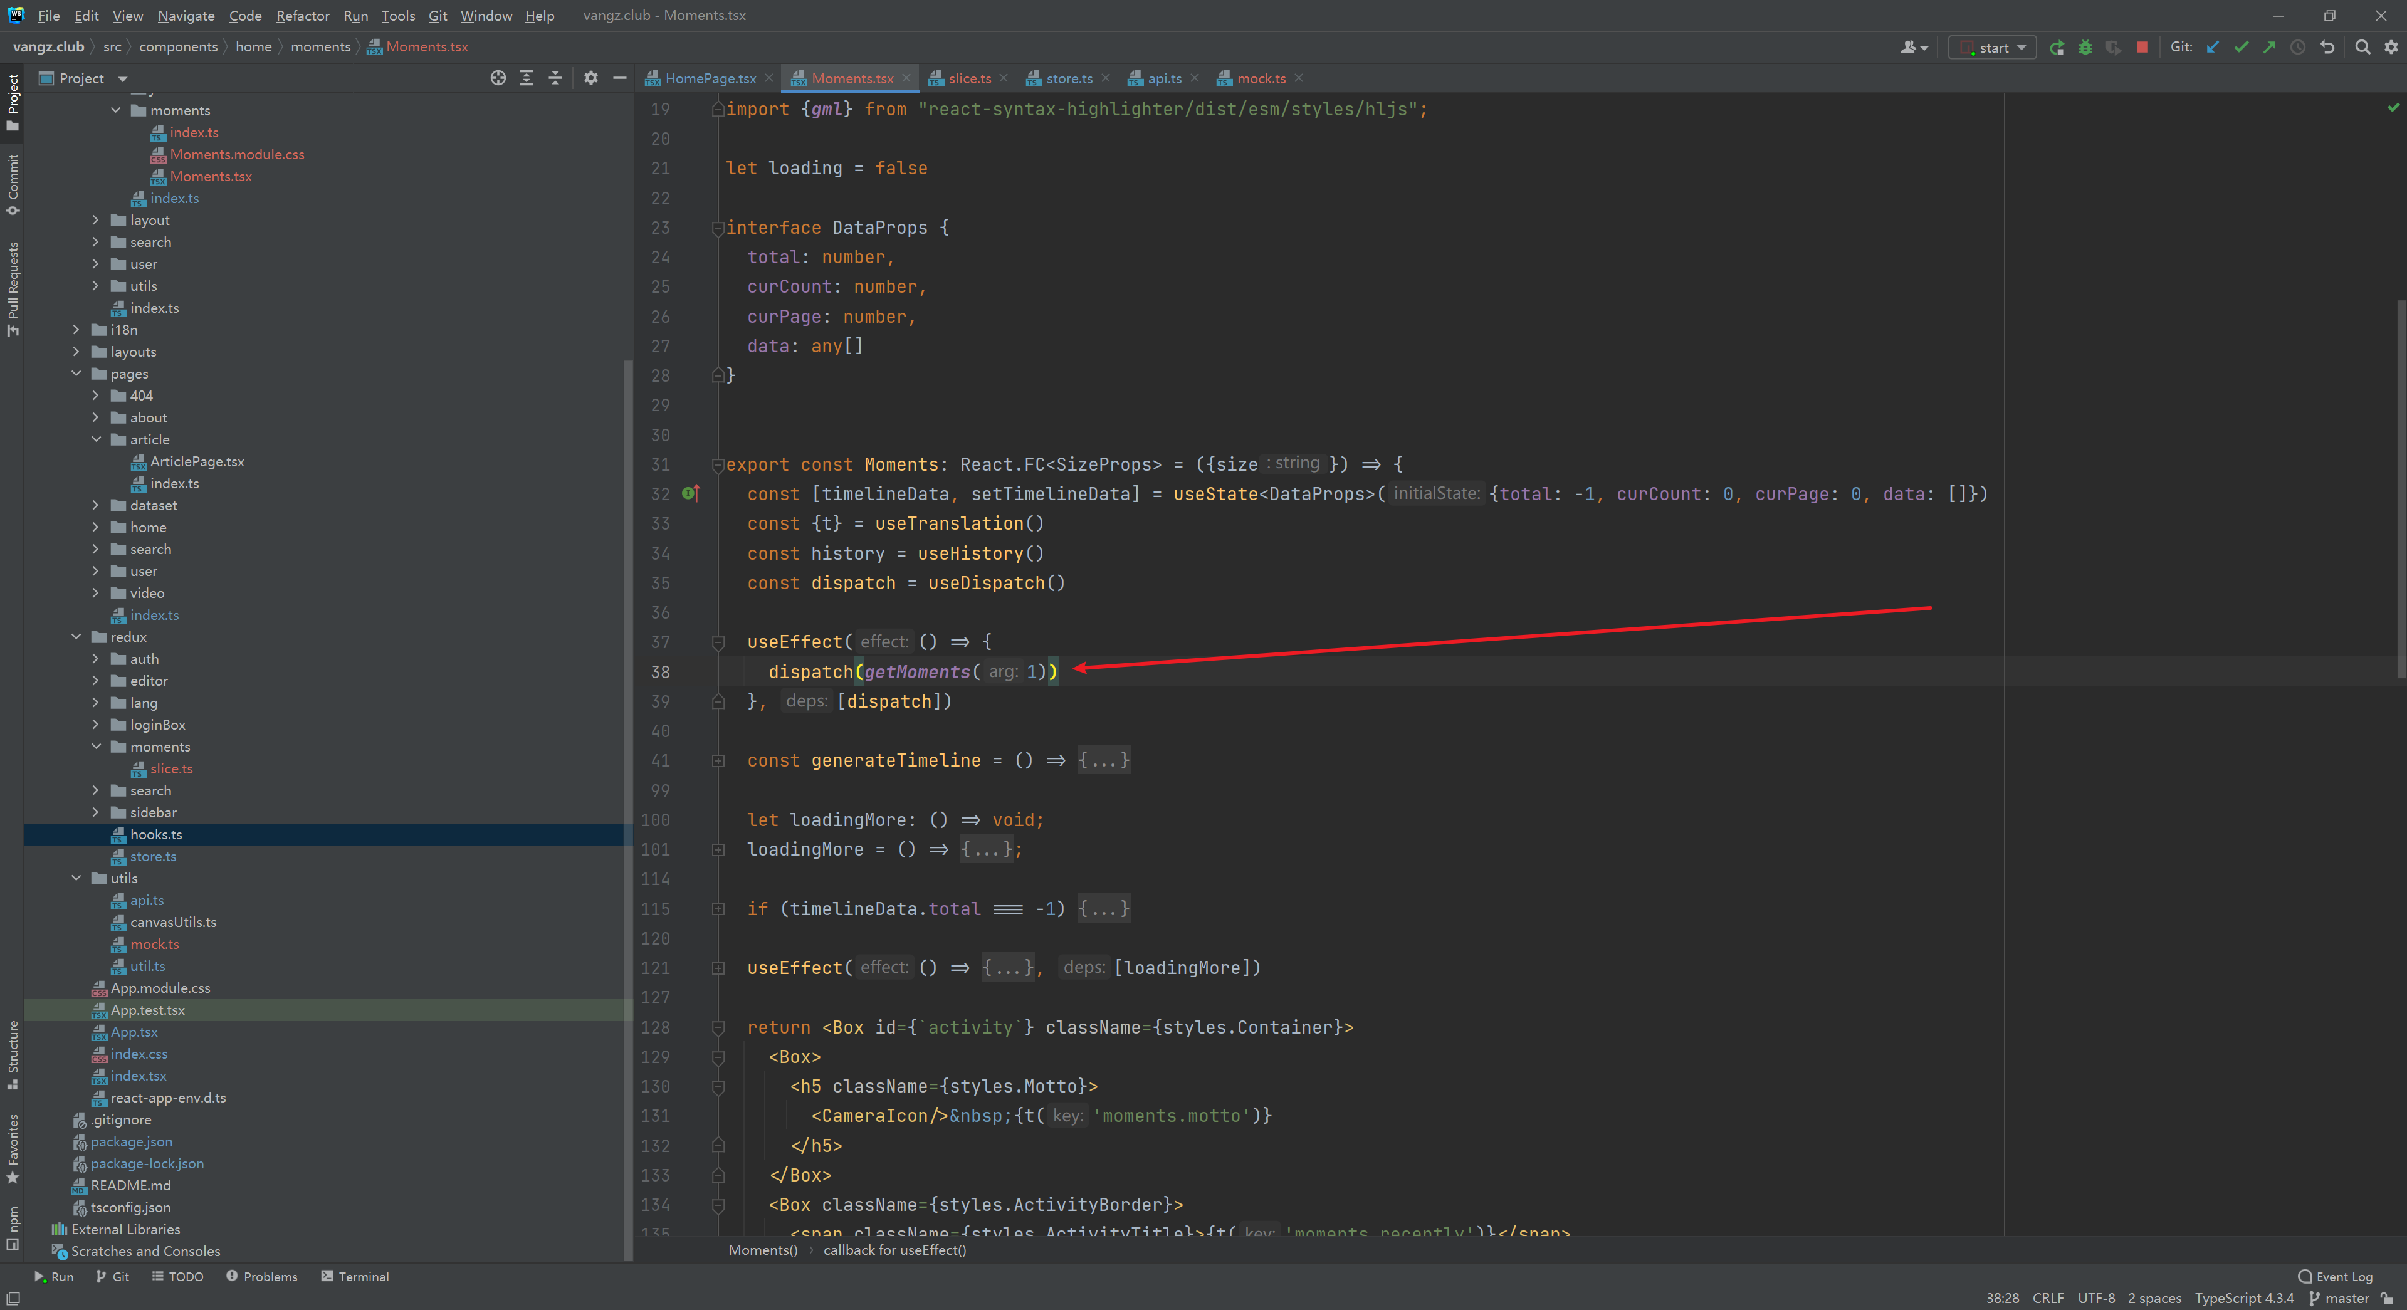2407x1310 pixels.
Task: Open the Terminal tool window
Action: [355, 1276]
